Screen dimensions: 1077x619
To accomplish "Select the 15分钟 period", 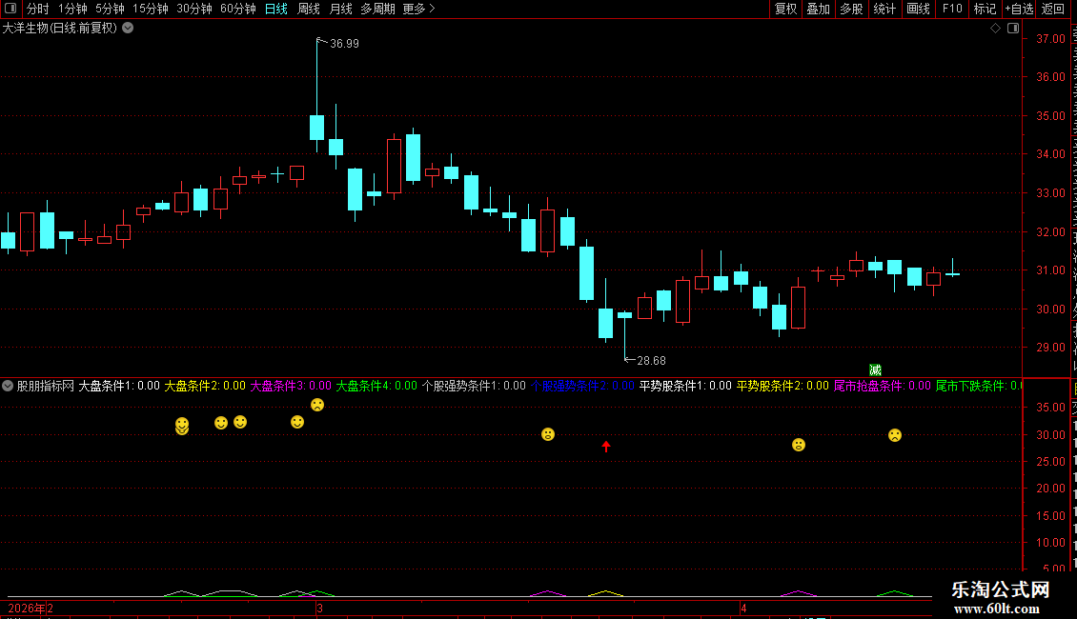I will tap(151, 9).
